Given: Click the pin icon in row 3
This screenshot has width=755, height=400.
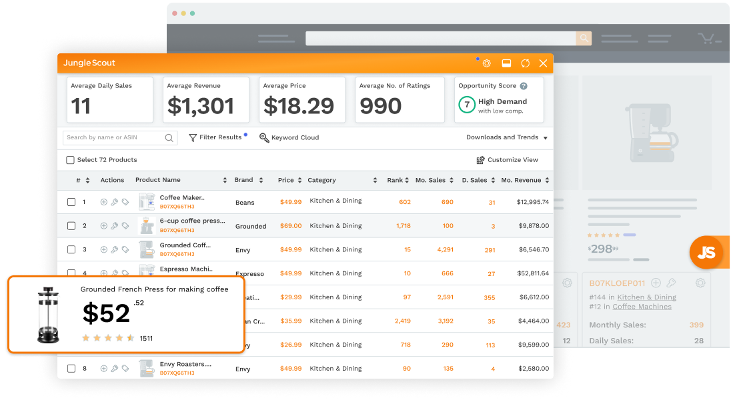Looking at the screenshot, I should 115,249.
